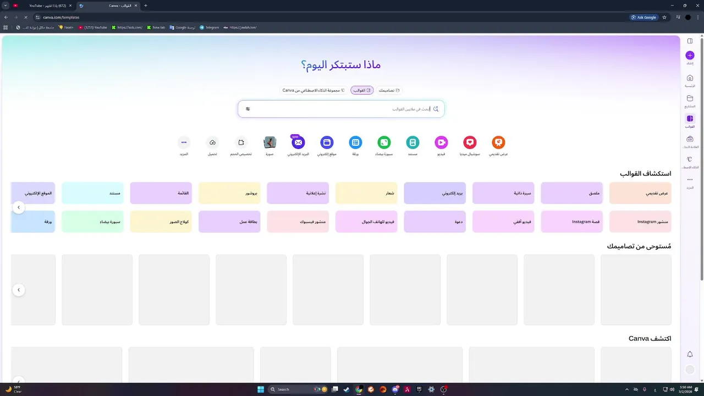The width and height of the screenshot is (704, 396).
Task: Open the Brochure (بروشور) category card
Action: pyautogui.click(x=229, y=193)
